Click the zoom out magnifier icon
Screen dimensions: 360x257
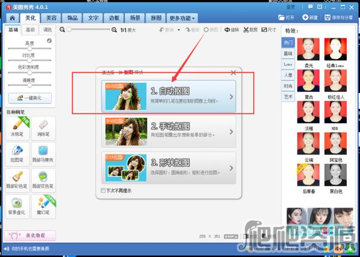pos(62,29)
